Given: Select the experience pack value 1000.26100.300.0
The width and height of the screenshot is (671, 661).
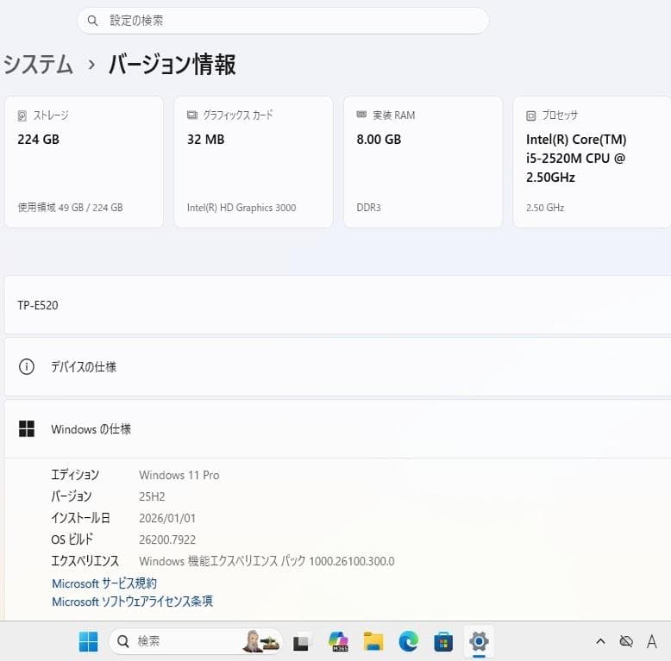Looking at the screenshot, I should click(352, 561).
